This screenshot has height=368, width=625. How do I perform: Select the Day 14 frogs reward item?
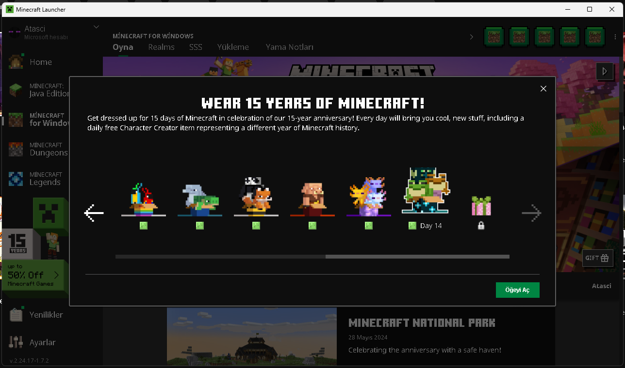(426, 190)
